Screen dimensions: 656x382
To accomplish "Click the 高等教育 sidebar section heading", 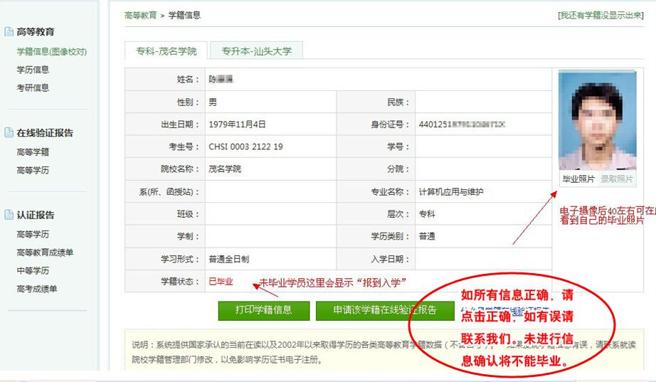I will pyautogui.click(x=36, y=32).
